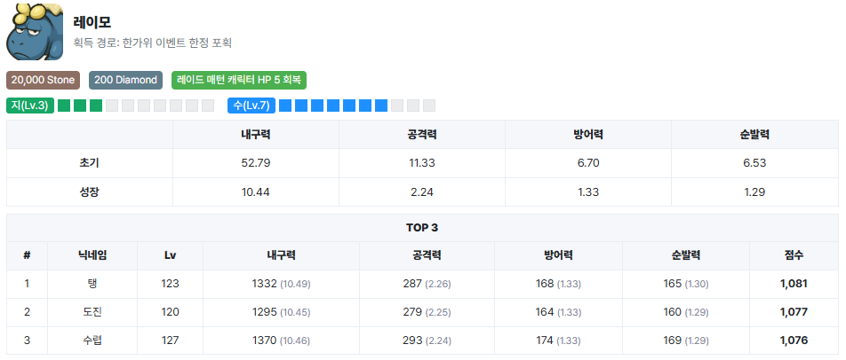Image resolution: width=846 pixels, height=360 pixels.
Task: Click the 내구력 header in the base stats table
Action: [x=256, y=134]
